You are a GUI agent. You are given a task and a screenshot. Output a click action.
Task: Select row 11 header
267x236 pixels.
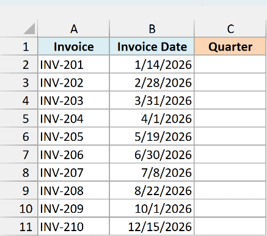(x=19, y=226)
